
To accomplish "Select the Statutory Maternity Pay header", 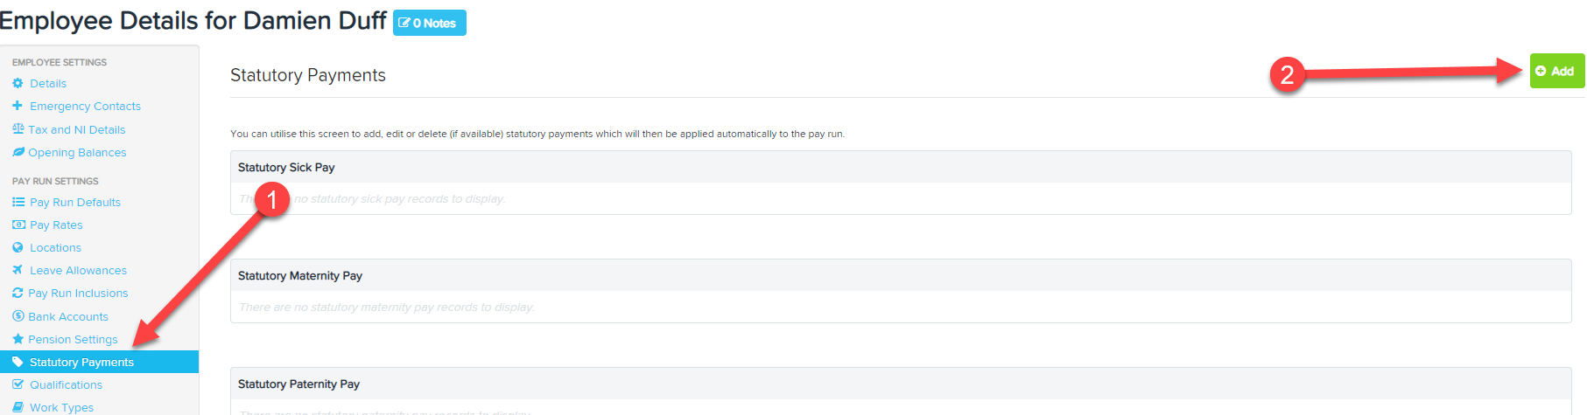I will [901, 275].
